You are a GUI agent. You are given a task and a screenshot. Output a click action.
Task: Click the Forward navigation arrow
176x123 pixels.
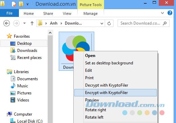[16, 23]
